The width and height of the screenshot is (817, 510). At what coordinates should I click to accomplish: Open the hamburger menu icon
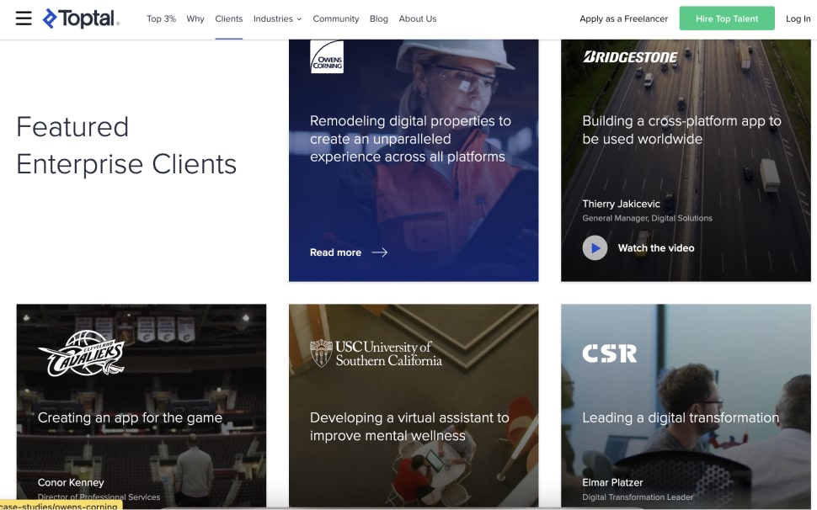pyautogui.click(x=24, y=19)
